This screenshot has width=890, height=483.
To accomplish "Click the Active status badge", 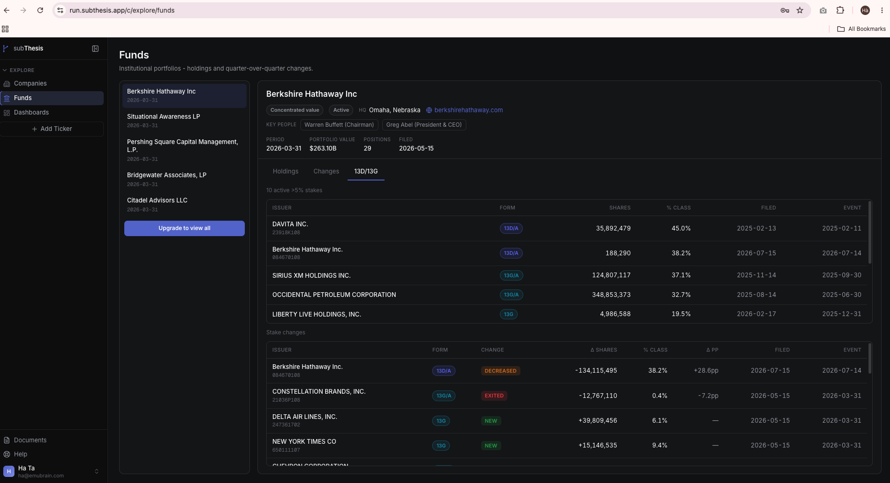I will (x=341, y=110).
